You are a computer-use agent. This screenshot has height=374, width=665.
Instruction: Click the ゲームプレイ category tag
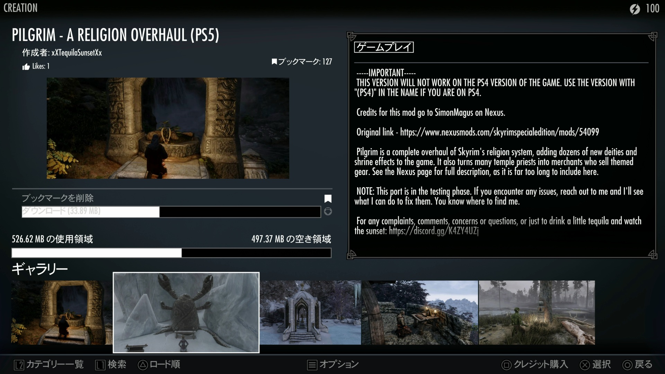pyautogui.click(x=384, y=47)
